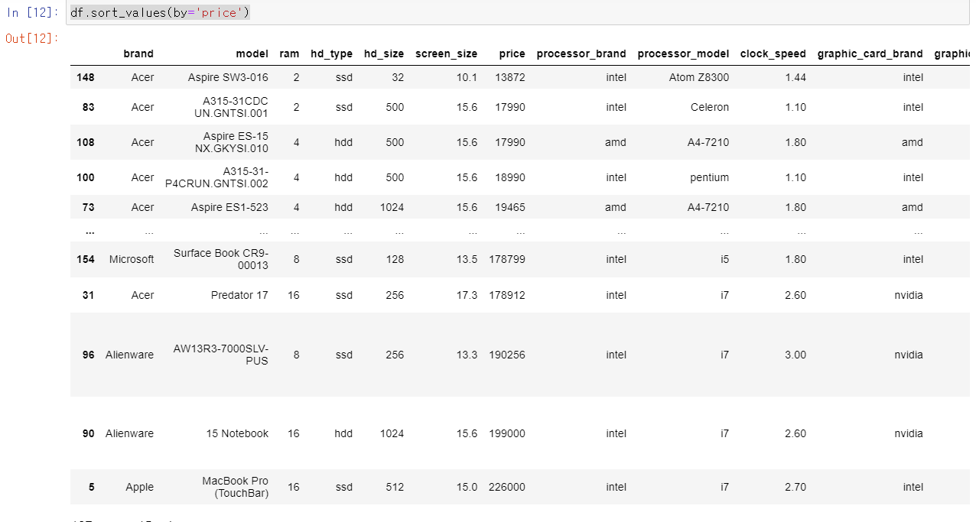Select row index 108
Image resolution: width=976 pixels, height=522 pixels.
pos(86,142)
